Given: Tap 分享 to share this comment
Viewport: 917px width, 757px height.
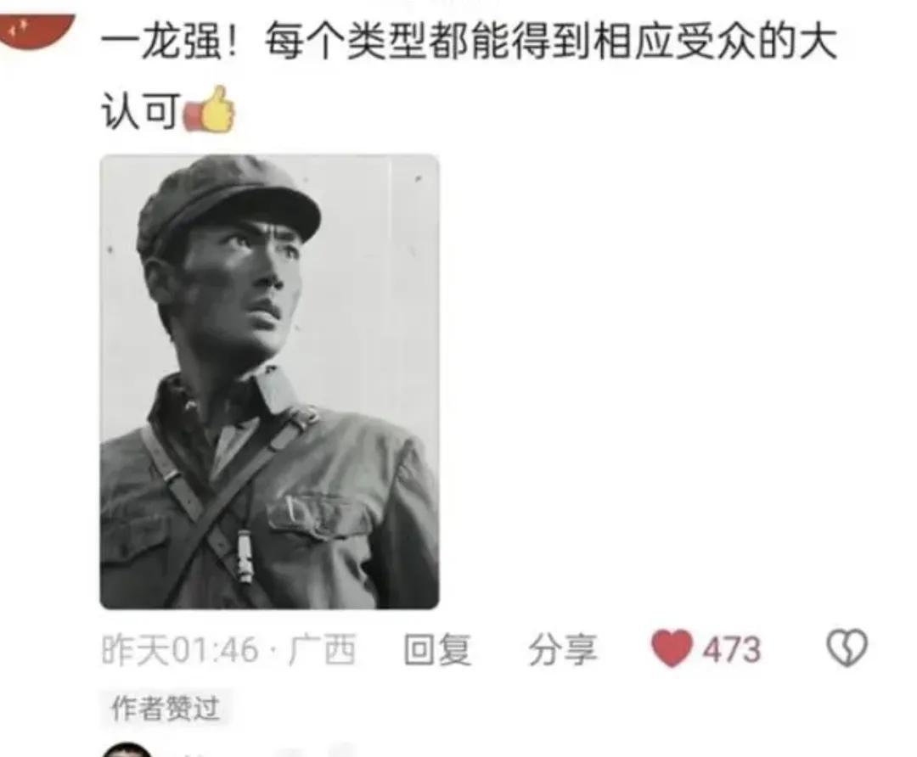Looking at the screenshot, I should pyautogui.click(x=563, y=649).
